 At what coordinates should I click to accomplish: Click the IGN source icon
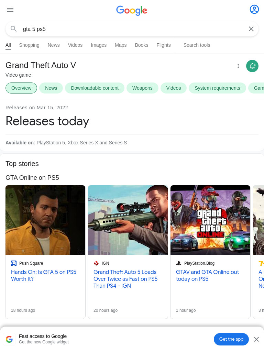point(96,263)
